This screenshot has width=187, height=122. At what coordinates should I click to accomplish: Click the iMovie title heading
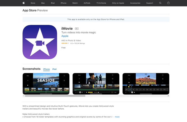(x=67, y=29)
